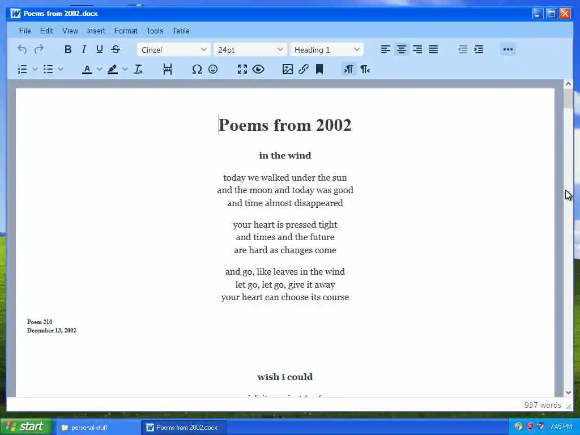Insert or edit a link
This screenshot has width=580, height=435.
pyautogui.click(x=304, y=69)
